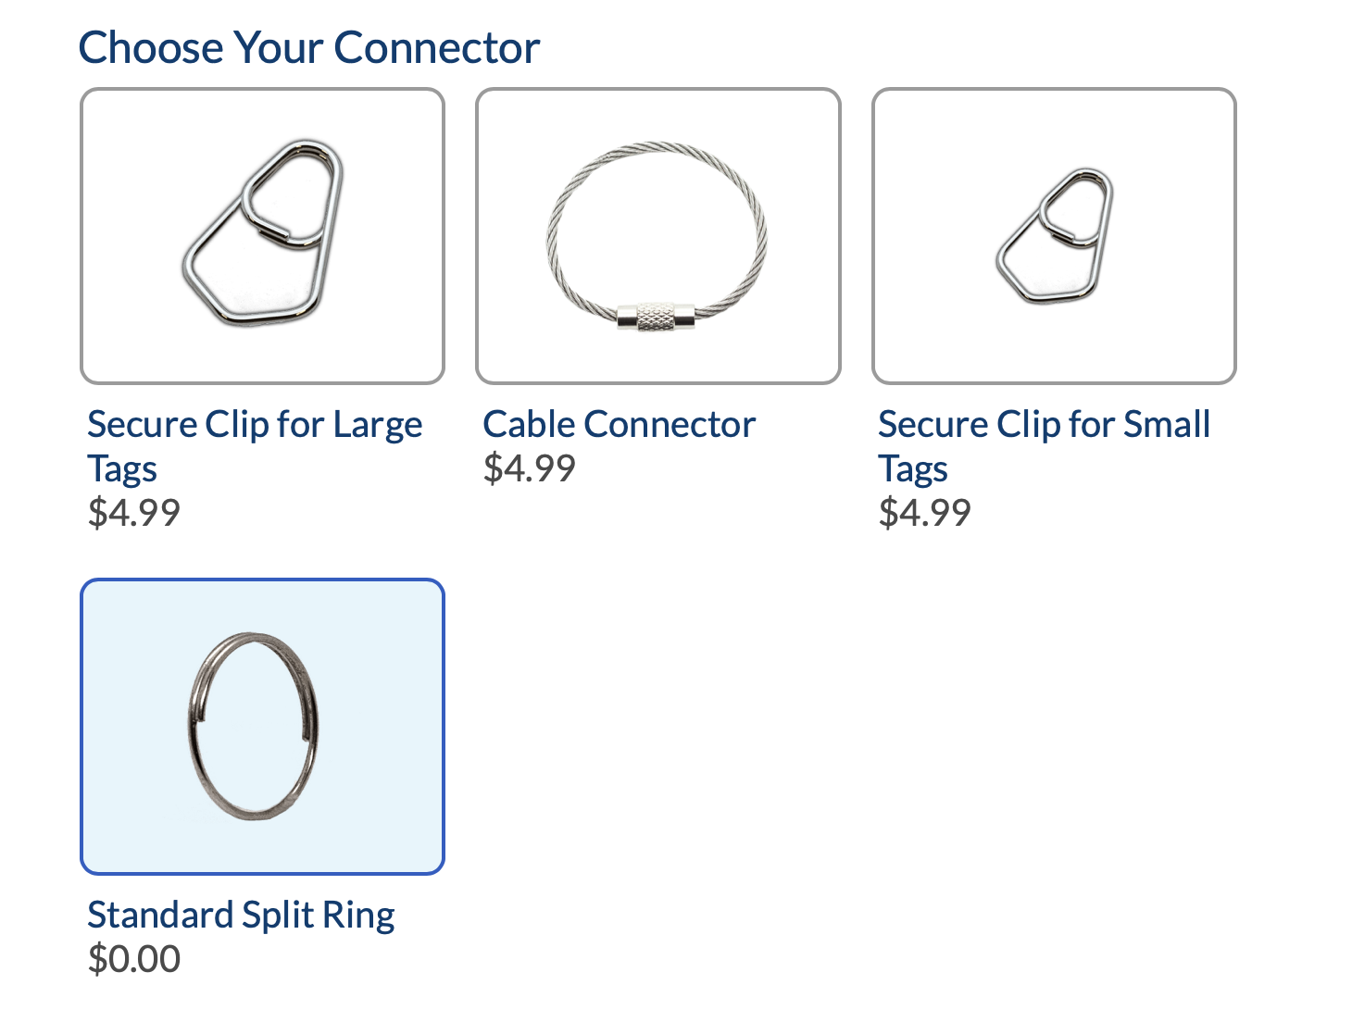Open the "Secure Clip for Large Tags" link

[x=254, y=426]
